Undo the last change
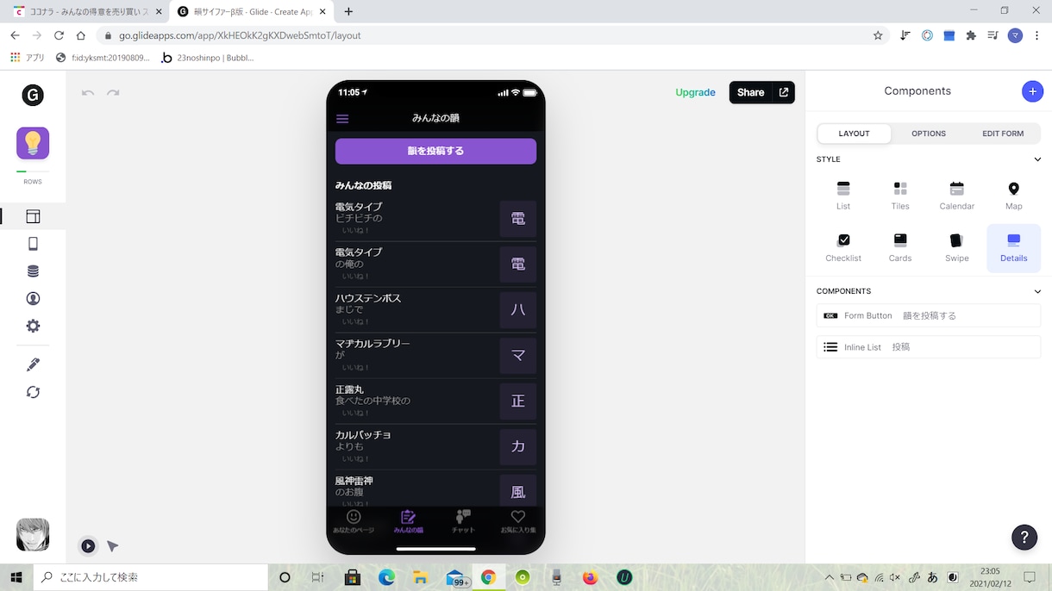Image resolution: width=1052 pixels, height=591 pixels. tap(88, 92)
